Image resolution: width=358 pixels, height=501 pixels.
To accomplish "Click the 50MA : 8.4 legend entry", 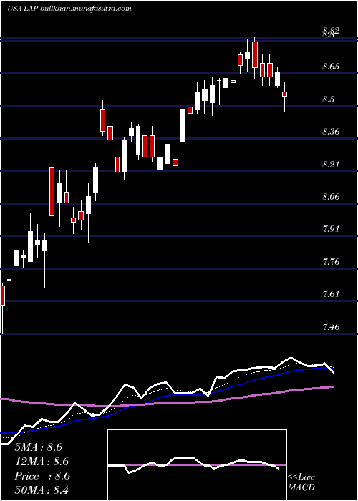I will click(42, 490).
